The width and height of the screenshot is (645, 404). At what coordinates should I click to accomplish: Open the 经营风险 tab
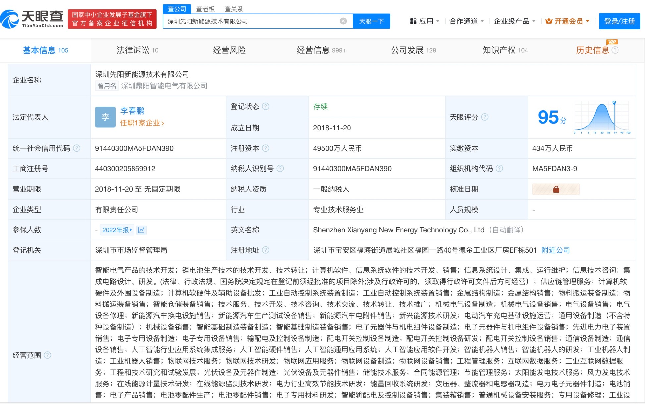[x=229, y=50]
